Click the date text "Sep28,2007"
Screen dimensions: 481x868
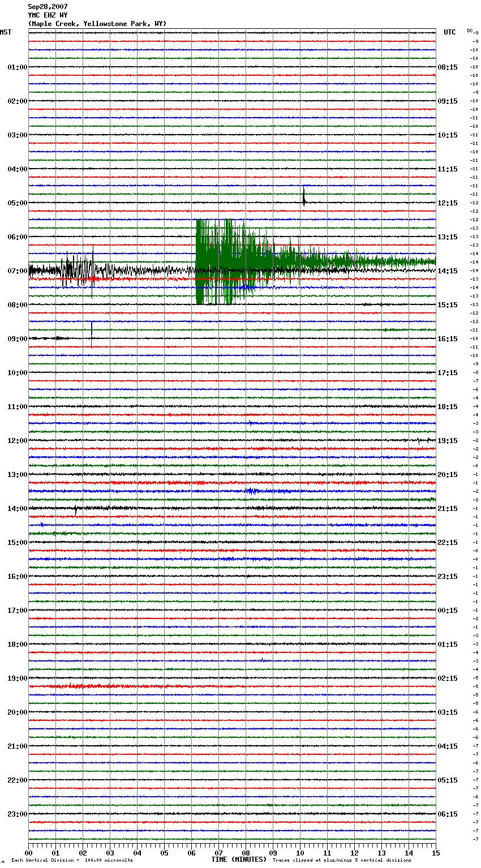pyautogui.click(x=48, y=7)
